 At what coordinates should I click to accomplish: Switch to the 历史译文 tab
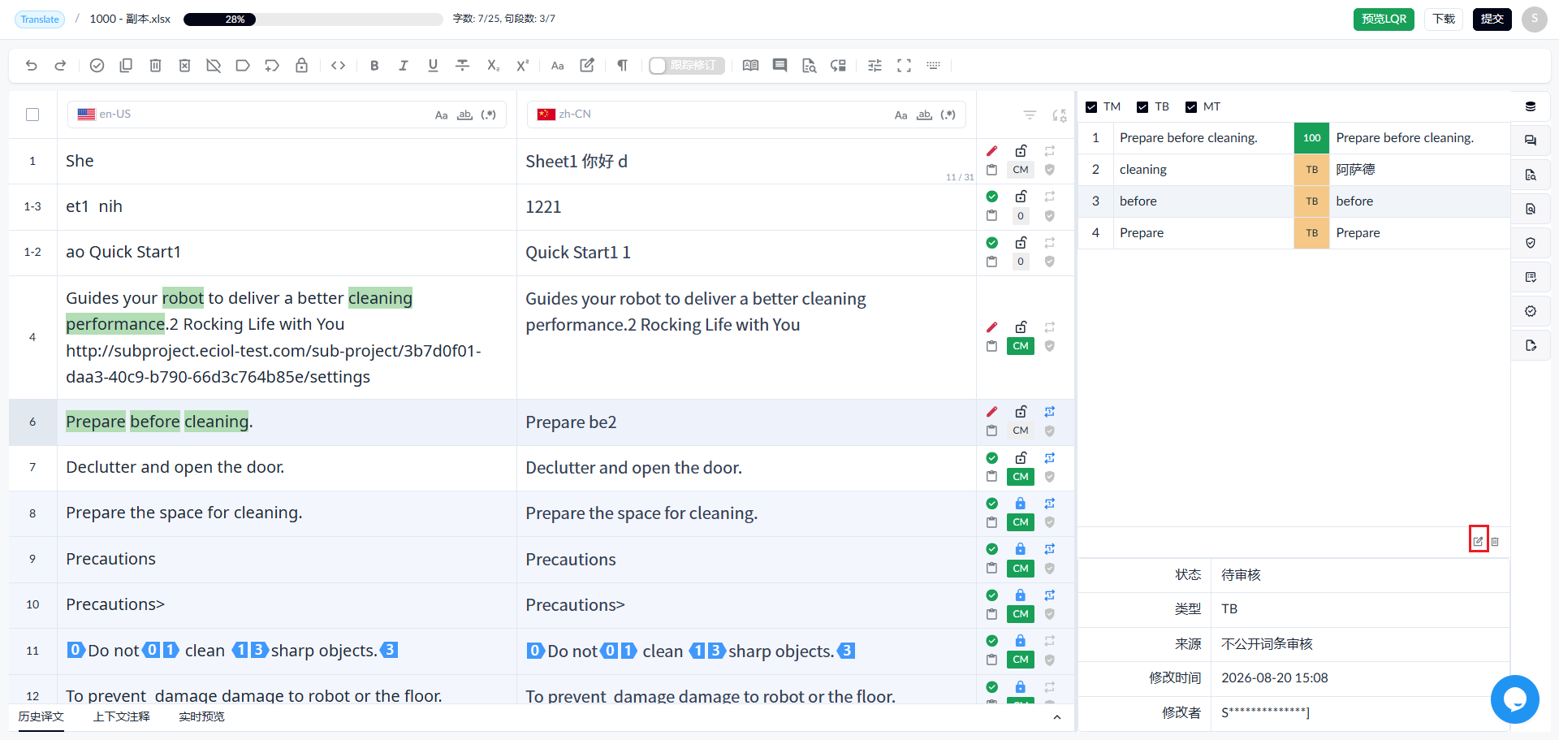[x=41, y=716]
